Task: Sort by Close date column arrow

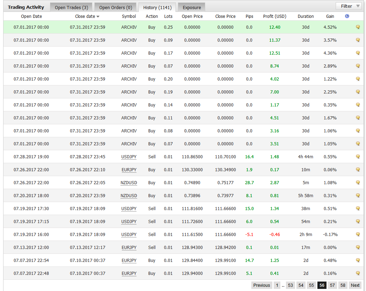Action: pos(98,16)
